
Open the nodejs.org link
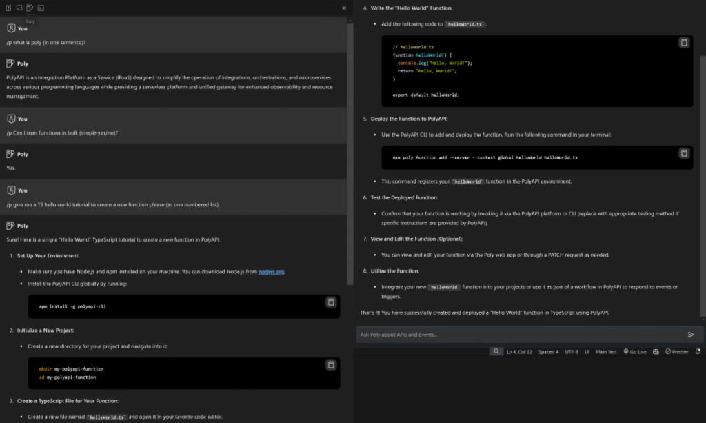[x=271, y=272]
